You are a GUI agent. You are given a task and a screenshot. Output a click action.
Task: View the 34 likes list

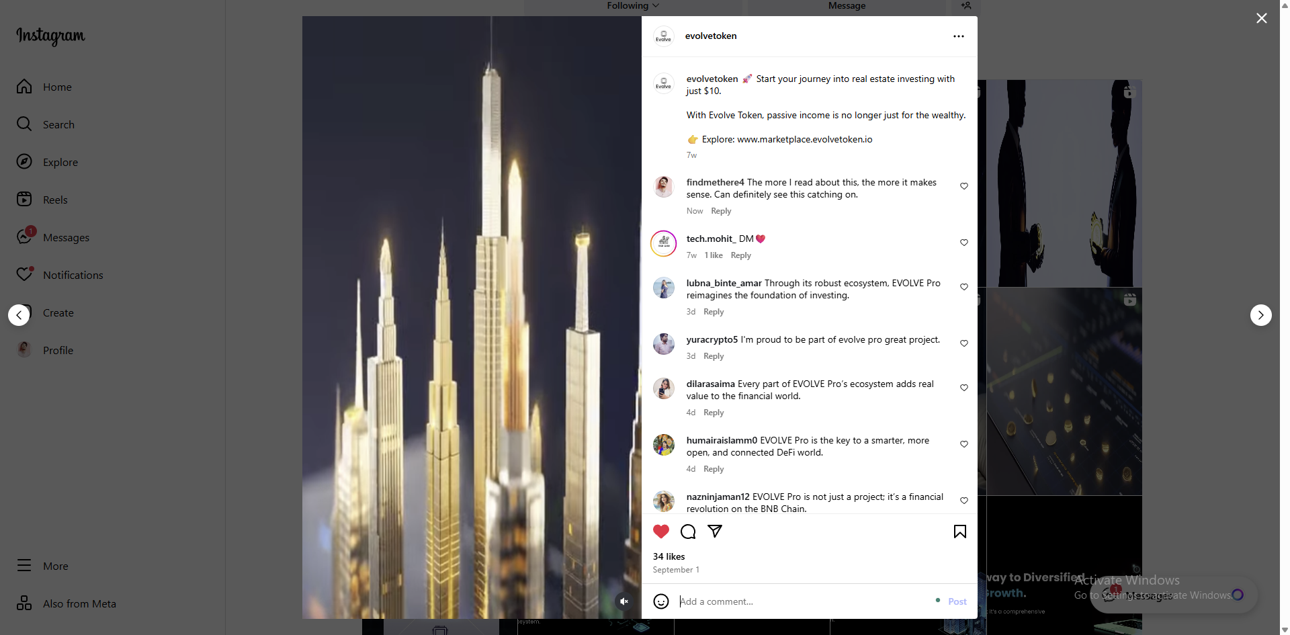pyautogui.click(x=669, y=556)
